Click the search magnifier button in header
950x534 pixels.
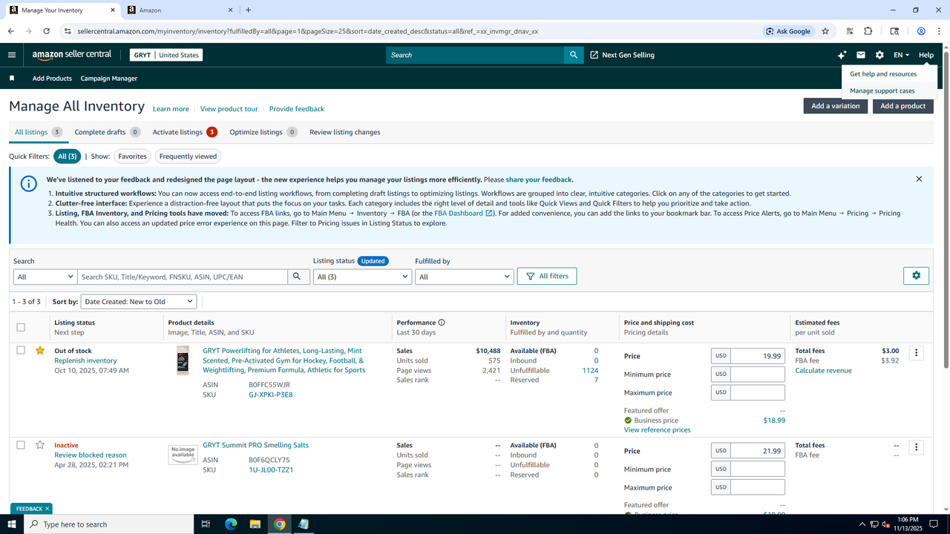pos(574,55)
